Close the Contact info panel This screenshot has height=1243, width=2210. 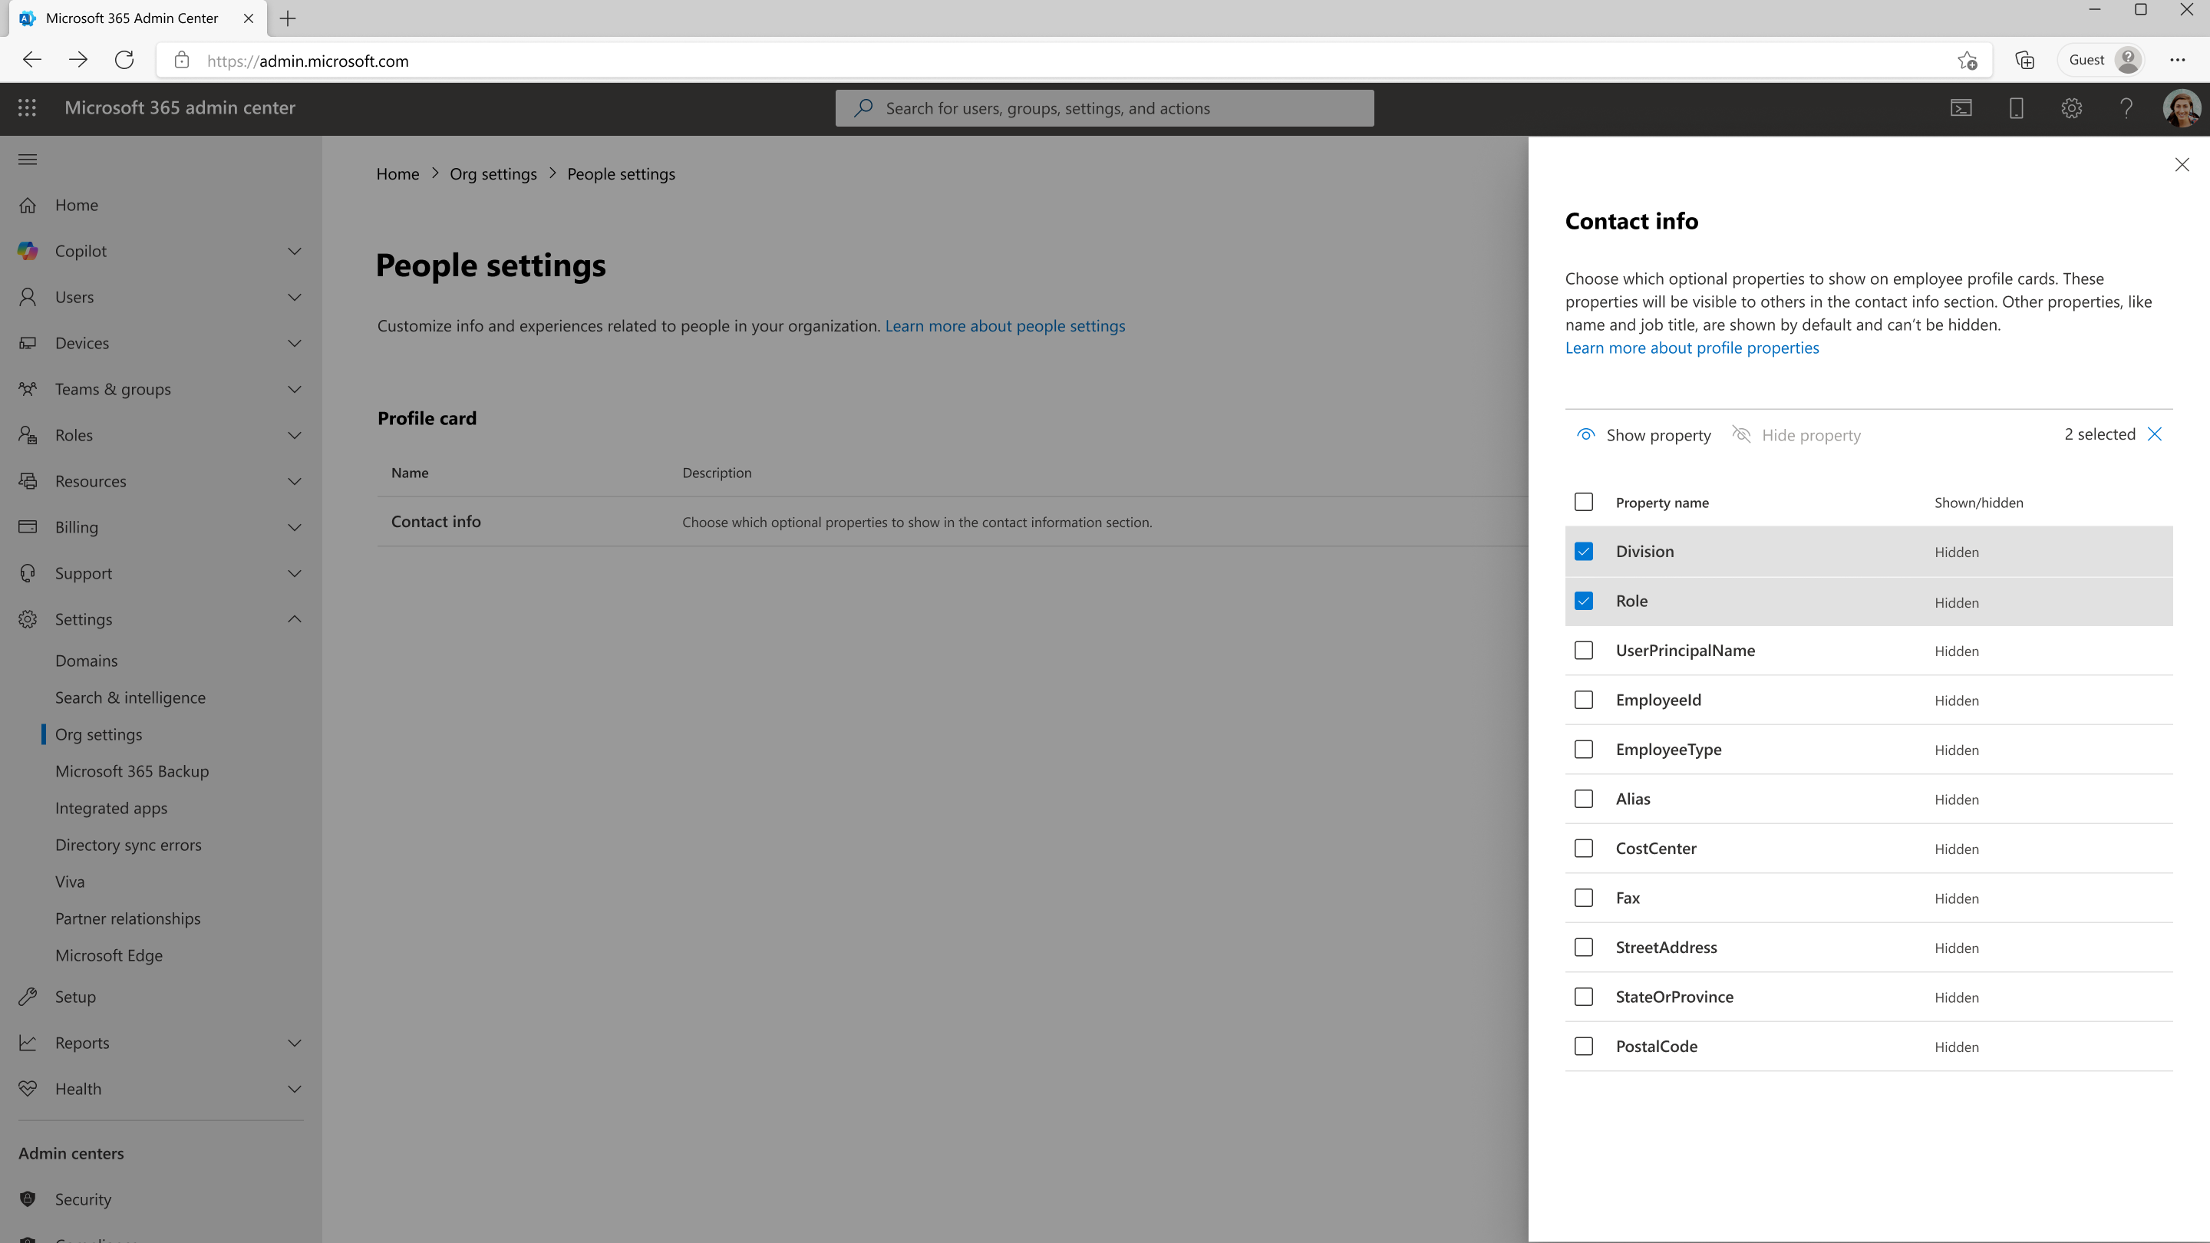tap(2182, 165)
